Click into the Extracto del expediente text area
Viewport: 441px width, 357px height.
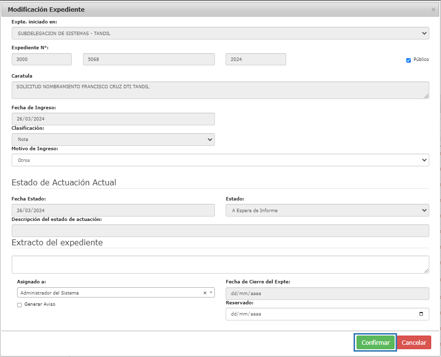click(x=220, y=264)
